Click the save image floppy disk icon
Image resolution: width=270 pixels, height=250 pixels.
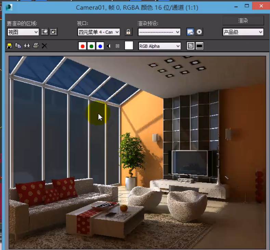[9, 46]
